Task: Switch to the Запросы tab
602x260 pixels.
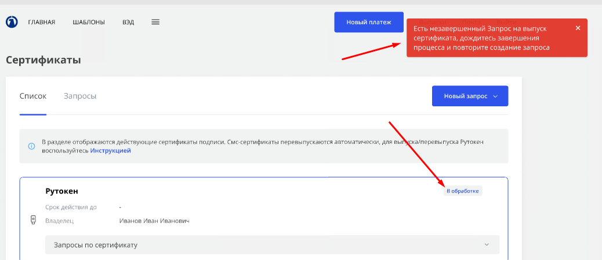Action: 80,96
